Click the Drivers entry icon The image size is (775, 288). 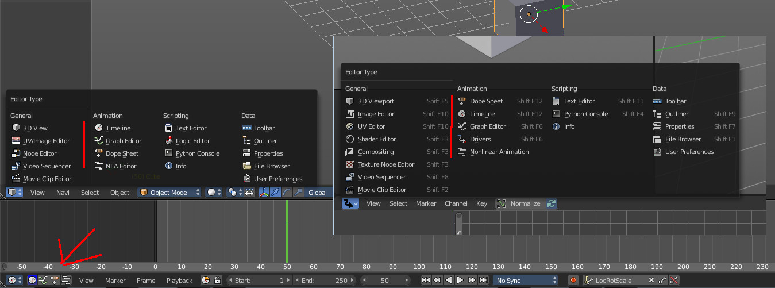tap(462, 139)
